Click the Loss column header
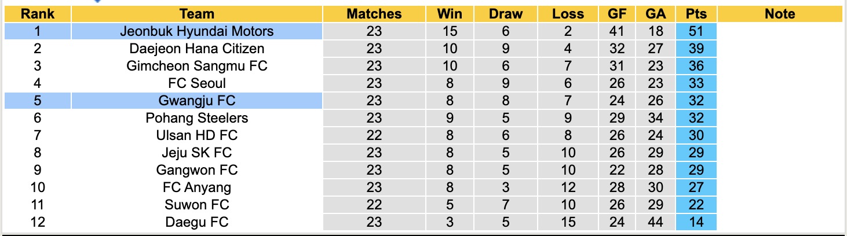The width and height of the screenshot is (847, 236). [568, 14]
